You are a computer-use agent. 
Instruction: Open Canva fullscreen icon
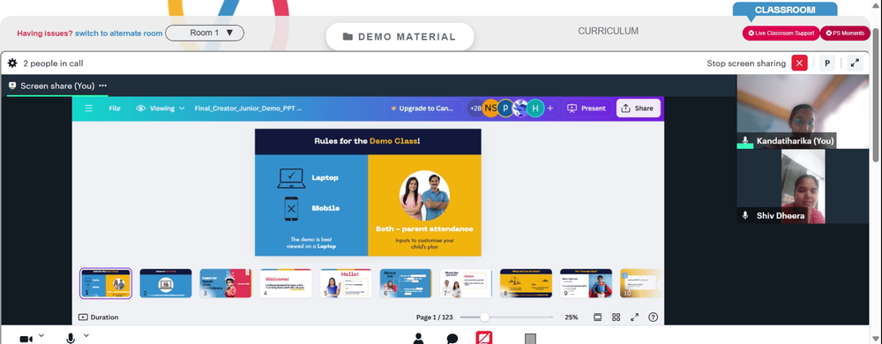pyautogui.click(x=634, y=317)
